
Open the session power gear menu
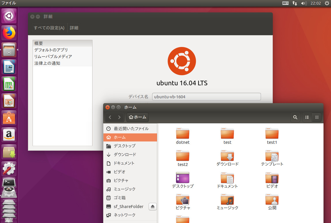coord(327,3)
